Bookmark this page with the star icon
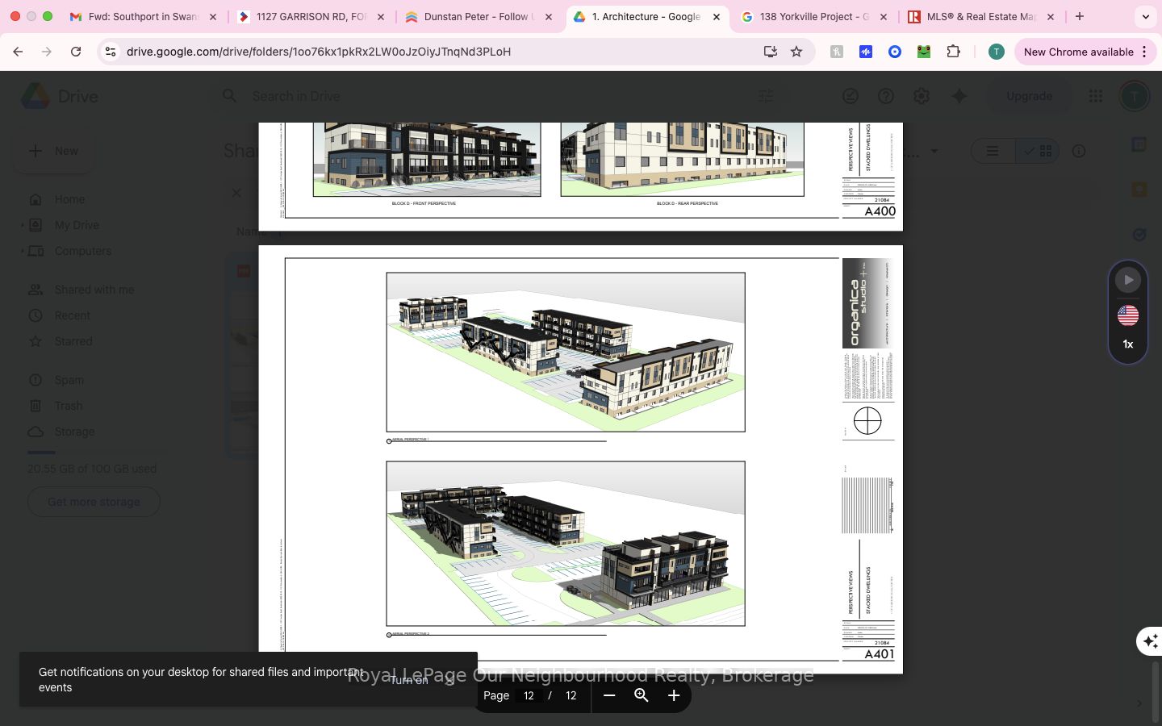The height and width of the screenshot is (726, 1162). tap(796, 52)
